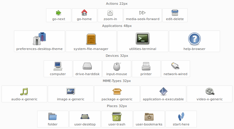Click the "edit-delete" label
Screen dimensions: 234x129
175,19
